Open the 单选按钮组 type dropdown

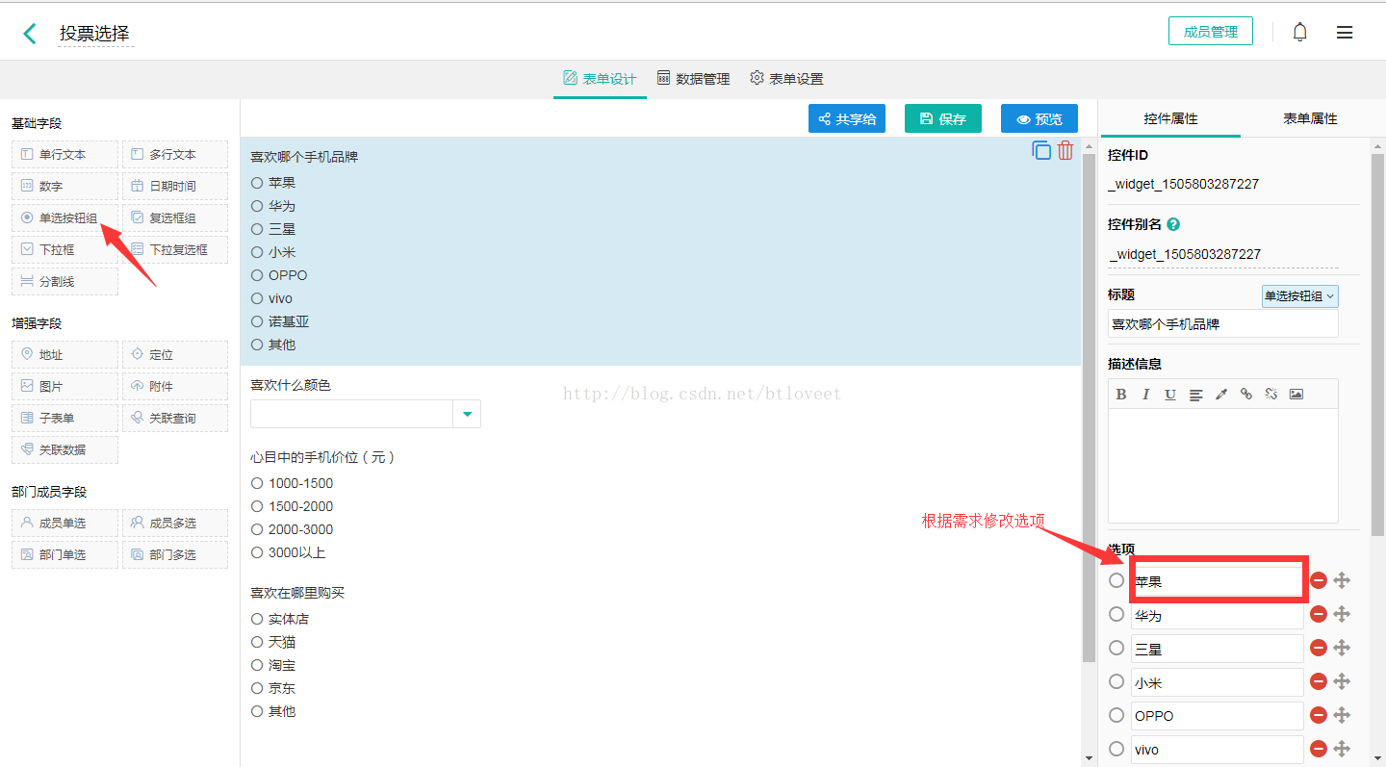point(1299,296)
